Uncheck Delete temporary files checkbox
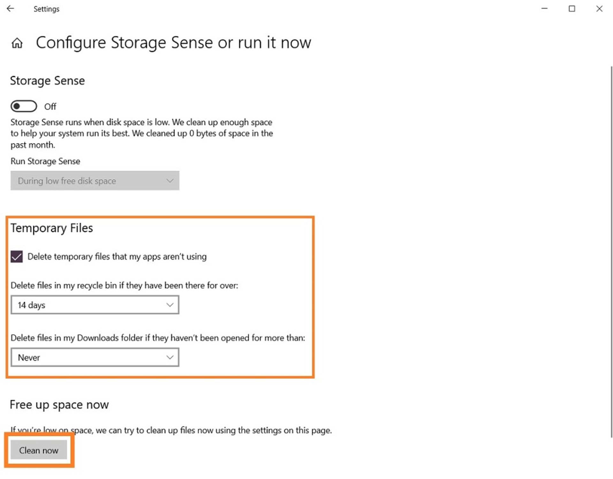 (17, 257)
